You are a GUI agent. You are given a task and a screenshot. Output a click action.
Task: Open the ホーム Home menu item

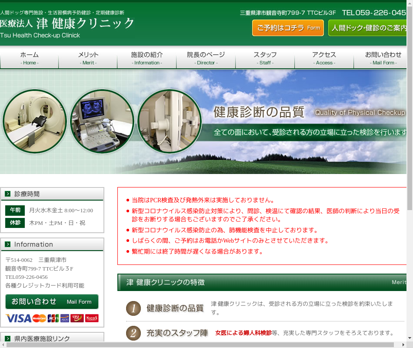[x=29, y=58]
